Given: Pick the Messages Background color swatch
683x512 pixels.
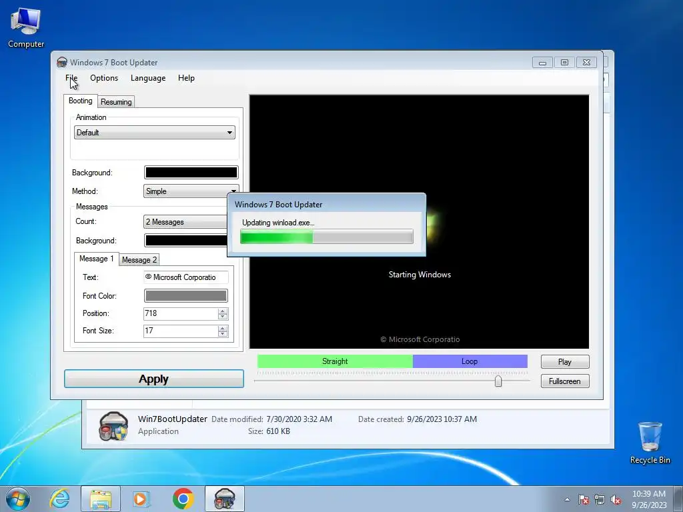Looking at the screenshot, I should (185, 240).
